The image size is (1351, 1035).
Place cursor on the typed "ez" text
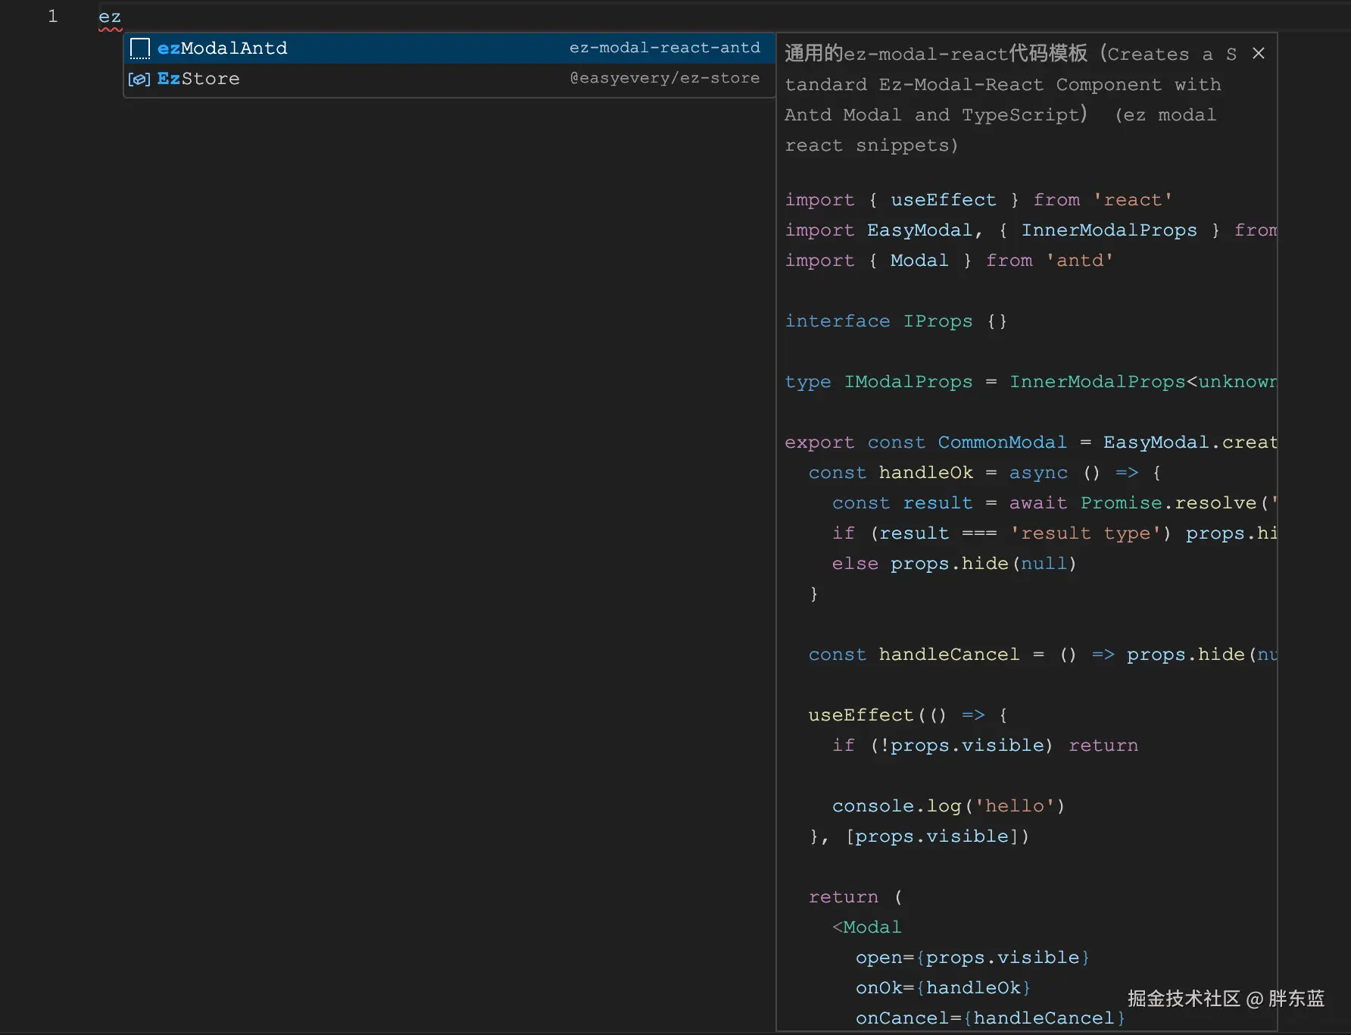tap(110, 17)
